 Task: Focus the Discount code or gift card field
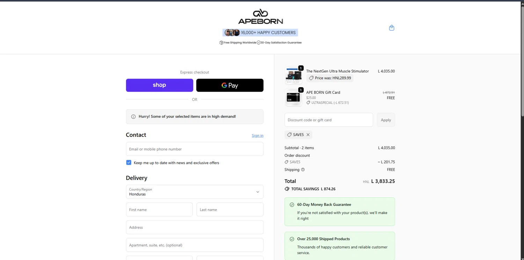pos(329,120)
